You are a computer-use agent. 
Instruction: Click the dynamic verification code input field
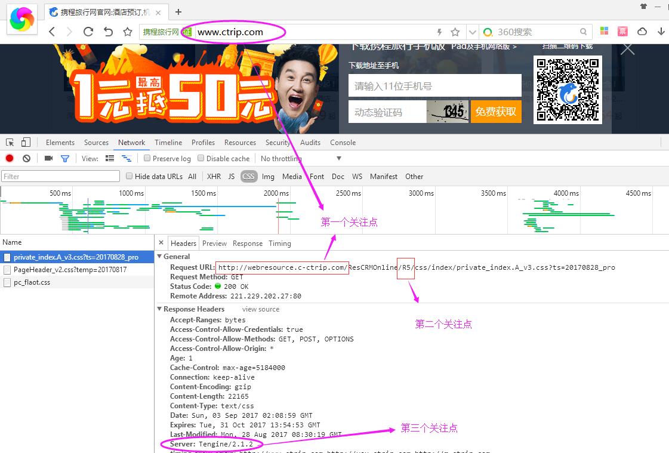(387, 112)
